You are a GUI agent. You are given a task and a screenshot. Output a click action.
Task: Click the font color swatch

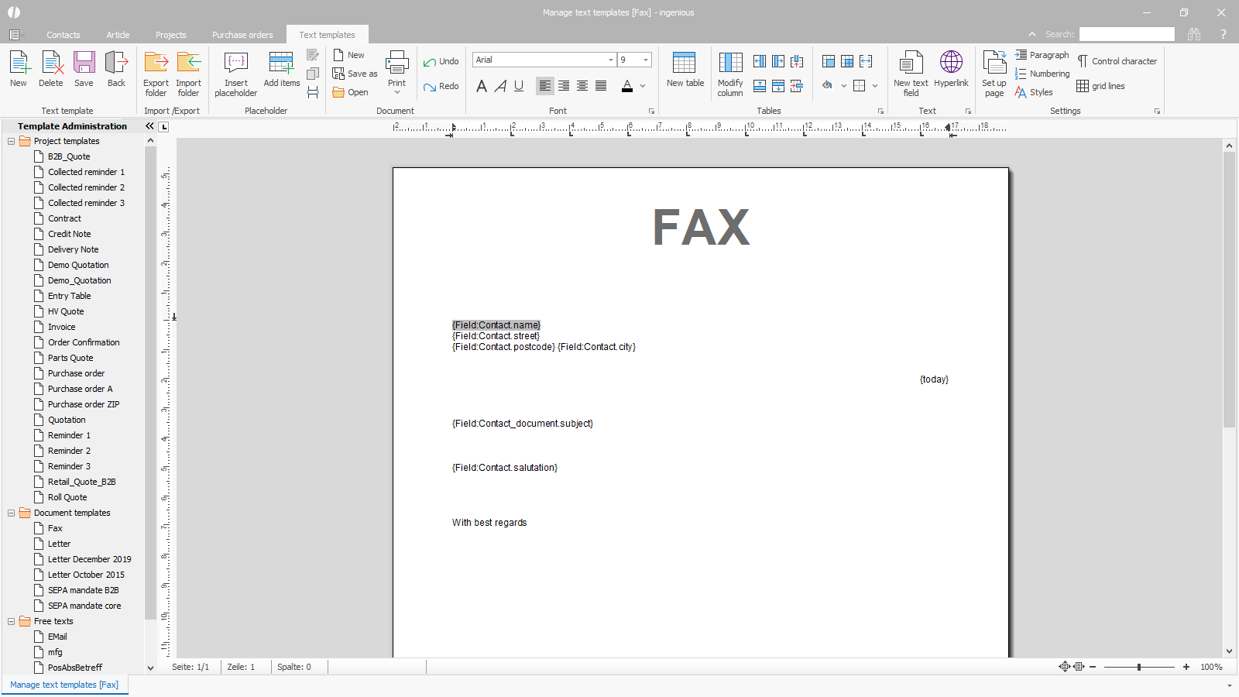(x=627, y=86)
